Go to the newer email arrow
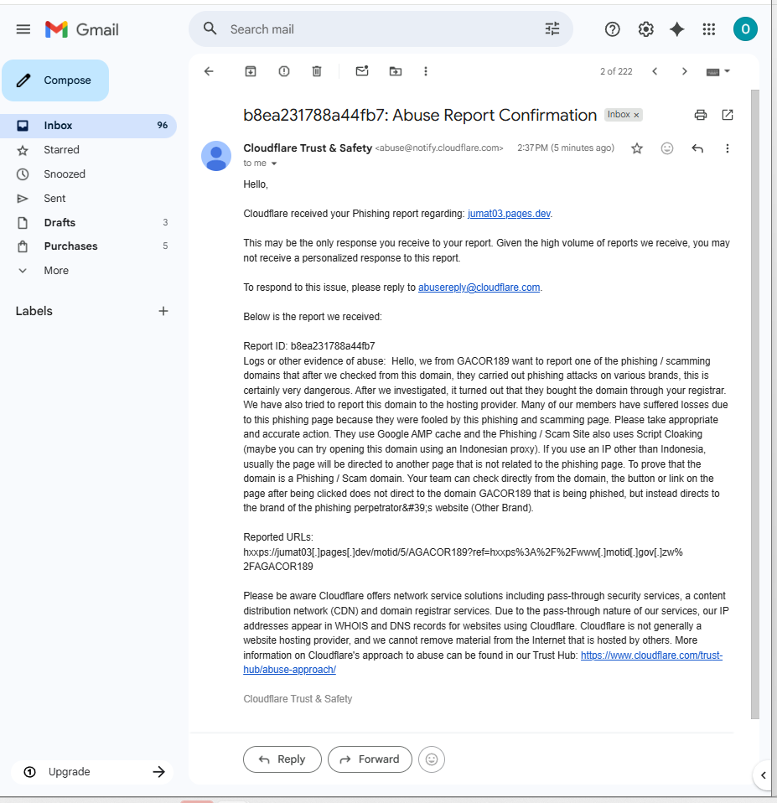777x803 pixels. click(655, 71)
